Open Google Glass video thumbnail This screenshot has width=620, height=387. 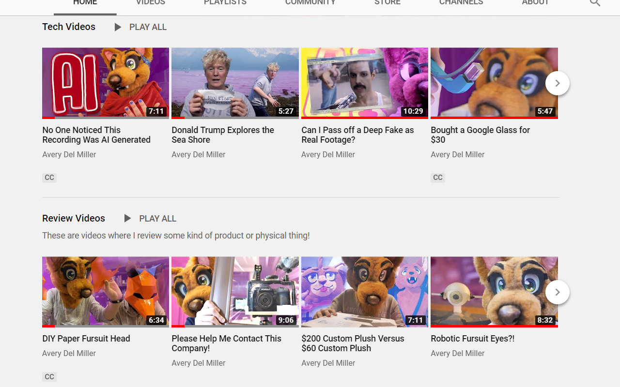tap(494, 83)
